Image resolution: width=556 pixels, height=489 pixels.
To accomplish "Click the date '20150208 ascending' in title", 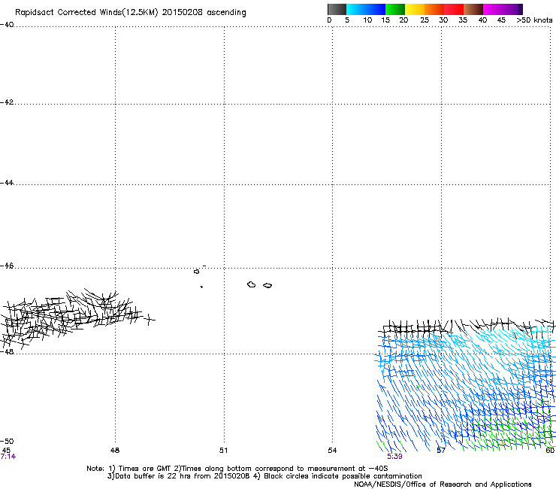I will pos(204,13).
